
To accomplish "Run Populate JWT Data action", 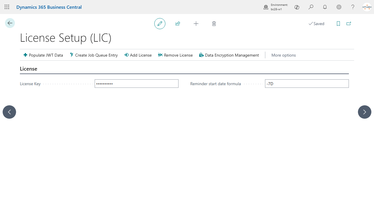I will [x=43, y=55].
